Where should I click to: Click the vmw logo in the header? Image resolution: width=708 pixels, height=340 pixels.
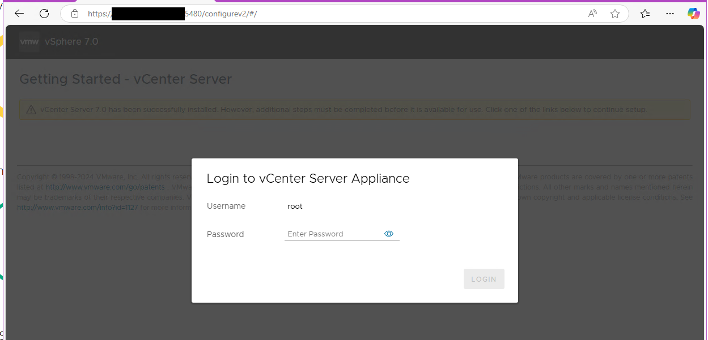point(29,42)
